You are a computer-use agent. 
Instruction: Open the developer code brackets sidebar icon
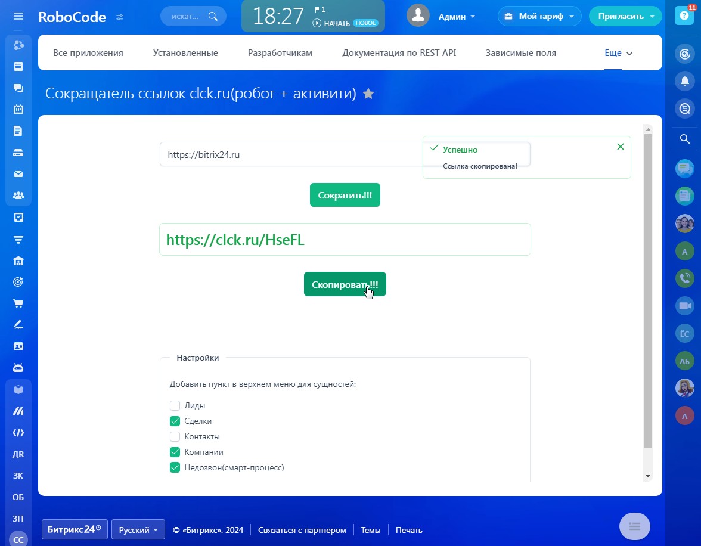pos(18,432)
